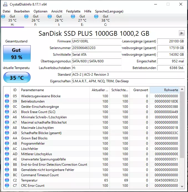This screenshot has height=192, width=188.
Task: Click the raw value 004500090023
Action: pos(166,180)
